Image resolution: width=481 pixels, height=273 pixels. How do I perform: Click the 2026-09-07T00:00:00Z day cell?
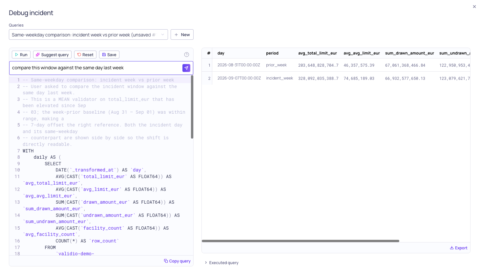click(239, 78)
